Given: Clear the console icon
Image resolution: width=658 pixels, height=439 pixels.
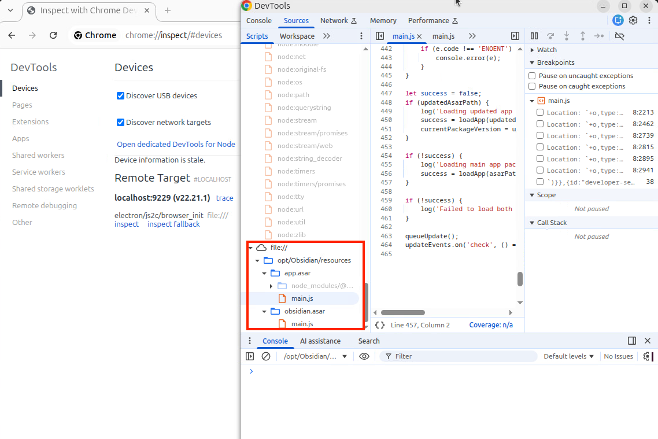Looking at the screenshot, I should [266, 356].
